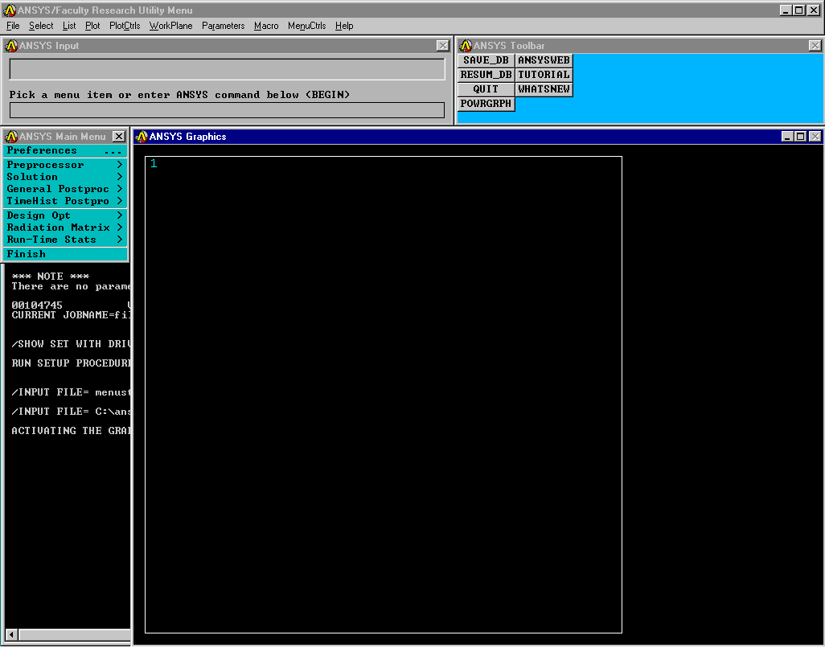Open the Select menu
825x660 pixels.
[x=41, y=26]
